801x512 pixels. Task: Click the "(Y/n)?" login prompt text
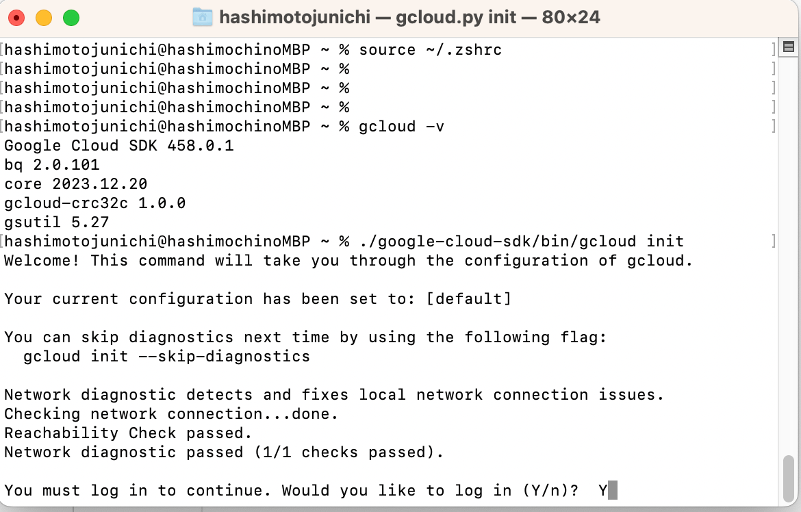[x=550, y=491]
